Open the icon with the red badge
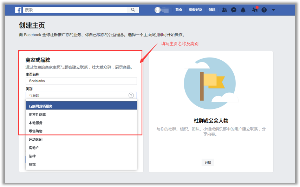Screen dimensions: 300x187 click(255, 9)
